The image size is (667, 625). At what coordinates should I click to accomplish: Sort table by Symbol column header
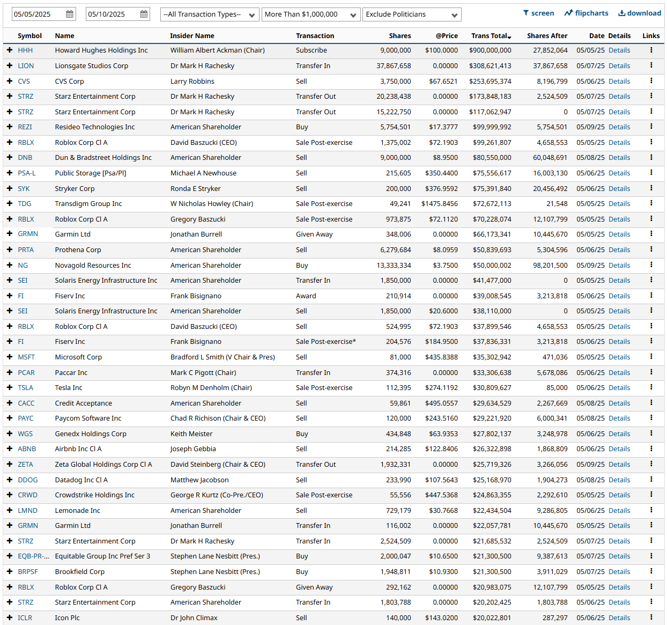[x=29, y=36]
